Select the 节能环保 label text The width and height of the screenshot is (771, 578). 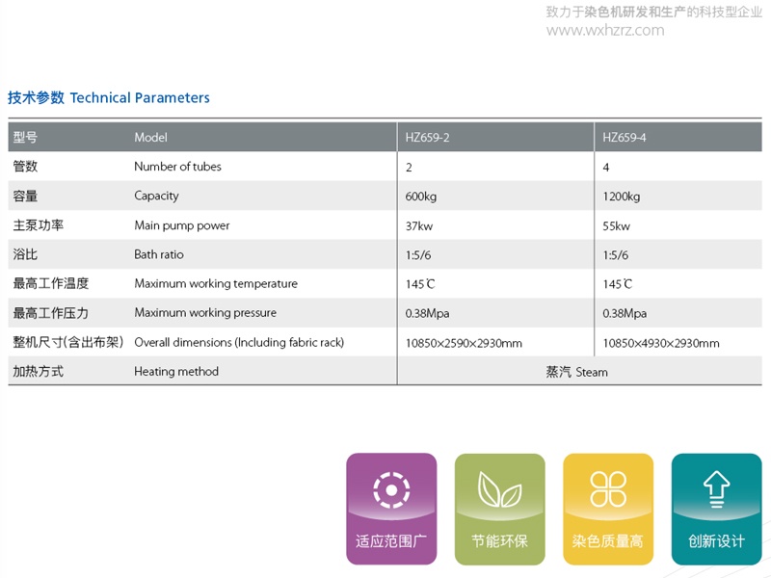(x=499, y=541)
